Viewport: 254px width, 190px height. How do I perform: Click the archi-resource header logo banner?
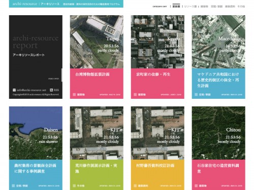(x=66, y=4)
